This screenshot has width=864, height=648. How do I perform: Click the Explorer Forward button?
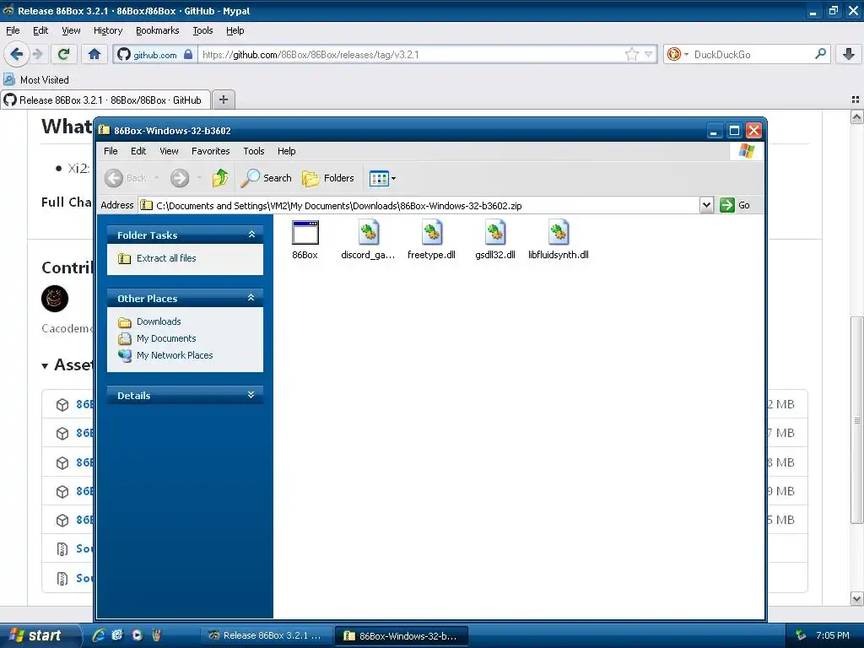(x=180, y=178)
